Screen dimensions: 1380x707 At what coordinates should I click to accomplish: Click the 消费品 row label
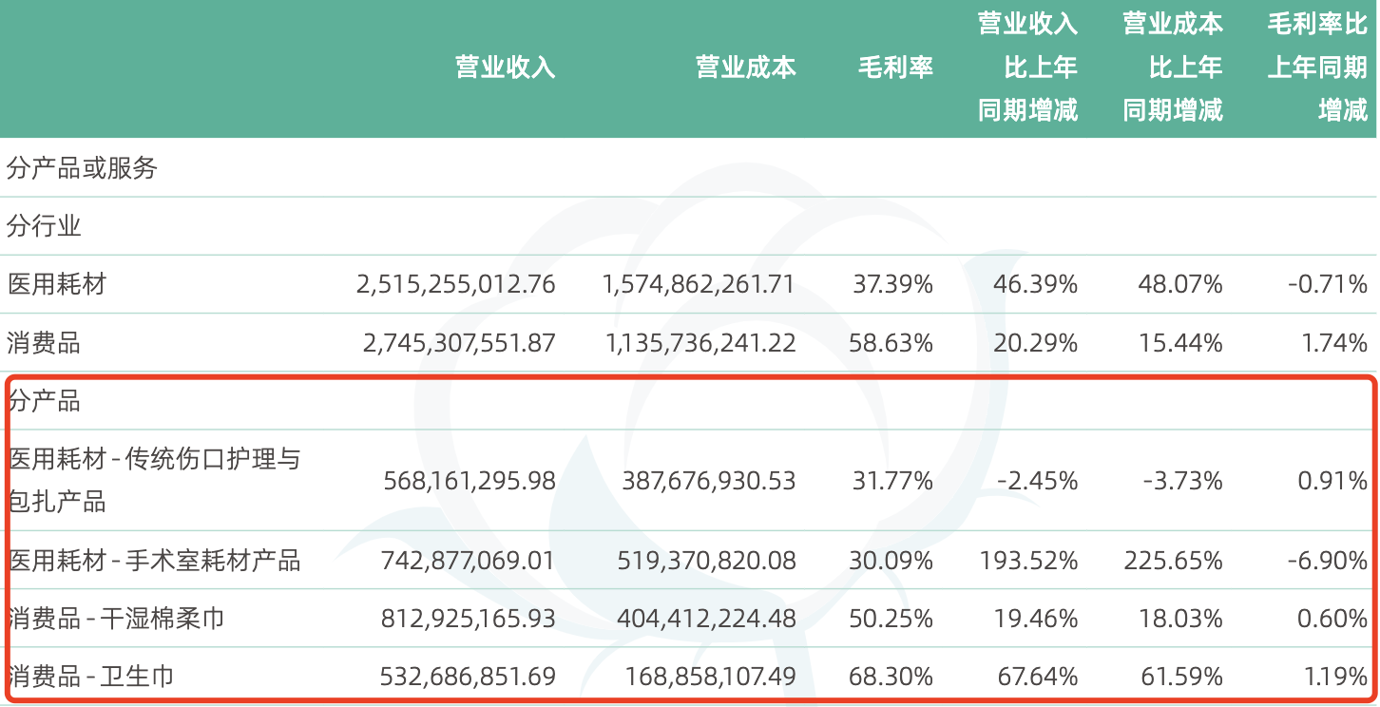pyautogui.click(x=45, y=343)
